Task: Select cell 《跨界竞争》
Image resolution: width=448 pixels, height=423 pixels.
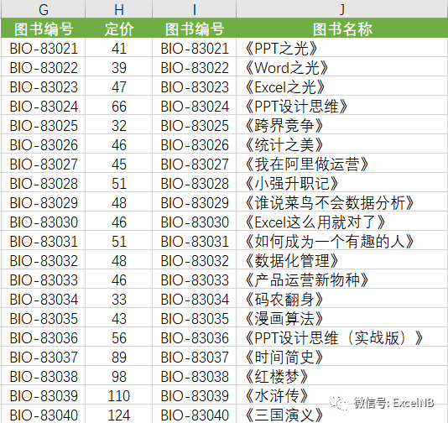Action: [x=342, y=125]
